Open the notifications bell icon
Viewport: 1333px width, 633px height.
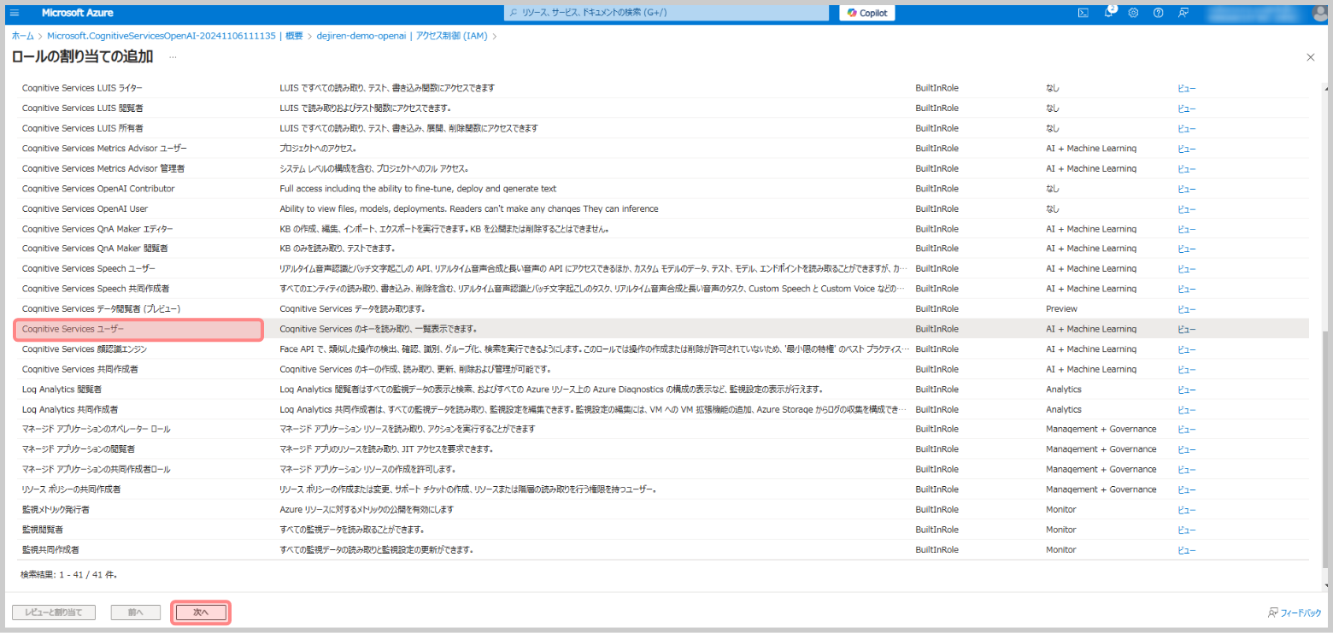click(1108, 13)
